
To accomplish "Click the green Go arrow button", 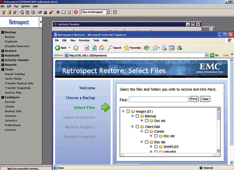I will pos(212,55).
